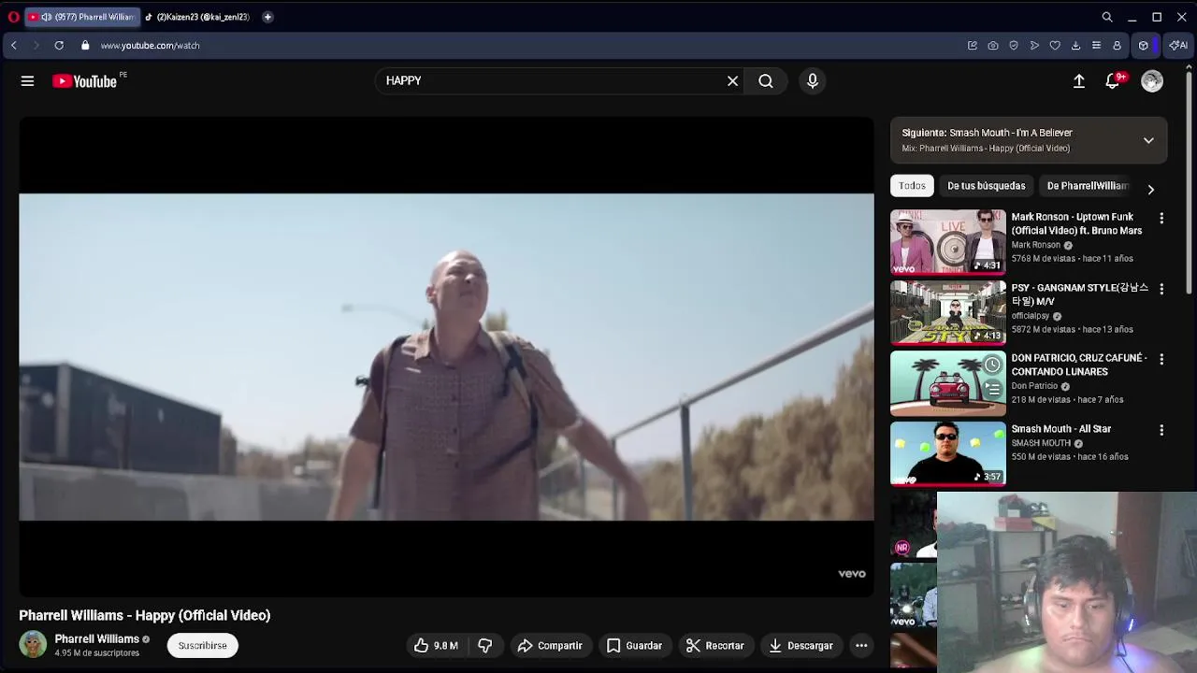Switch to the Pharrell Williams YouTube tab

point(82,17)
